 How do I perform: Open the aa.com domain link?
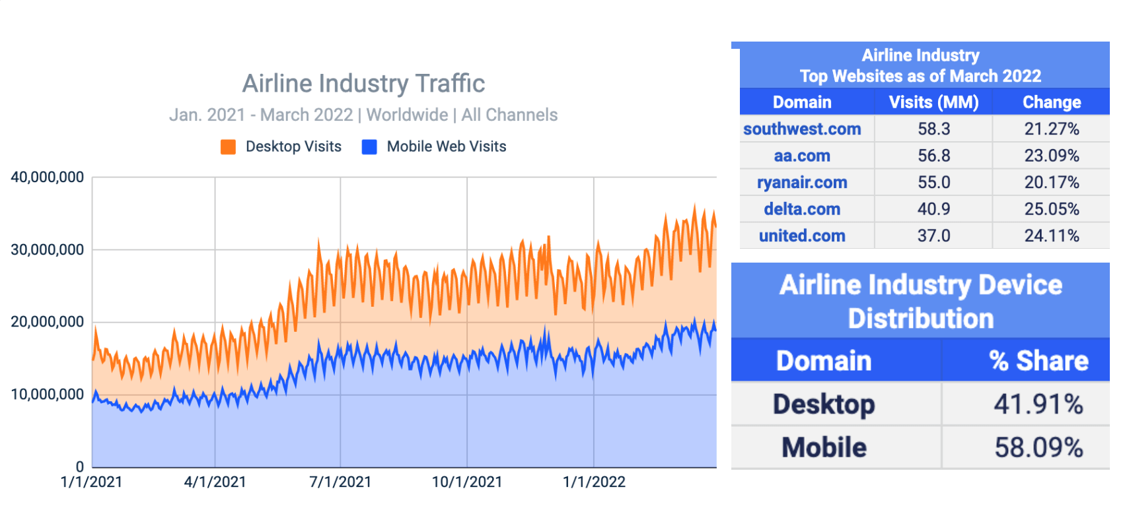[x=802, y=156]
